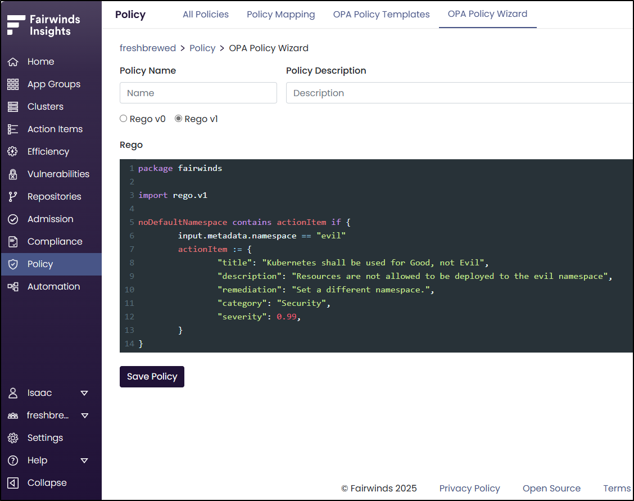Click the "package fairwinds" line in editor
This screenshot has width=634, height=501.
180,168
